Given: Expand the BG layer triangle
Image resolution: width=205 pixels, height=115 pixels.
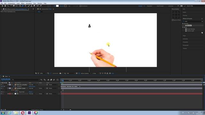Looking at the screenshot, I should pyautogui.click(x=8, y=94).
